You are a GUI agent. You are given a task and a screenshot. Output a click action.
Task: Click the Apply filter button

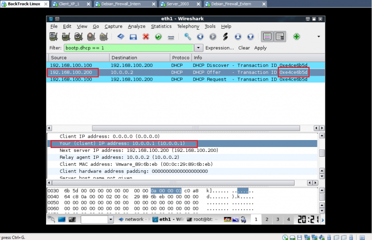coord(260,48)
